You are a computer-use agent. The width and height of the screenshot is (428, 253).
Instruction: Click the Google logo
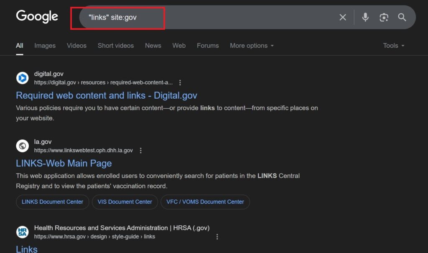click(x=37, y=16)
